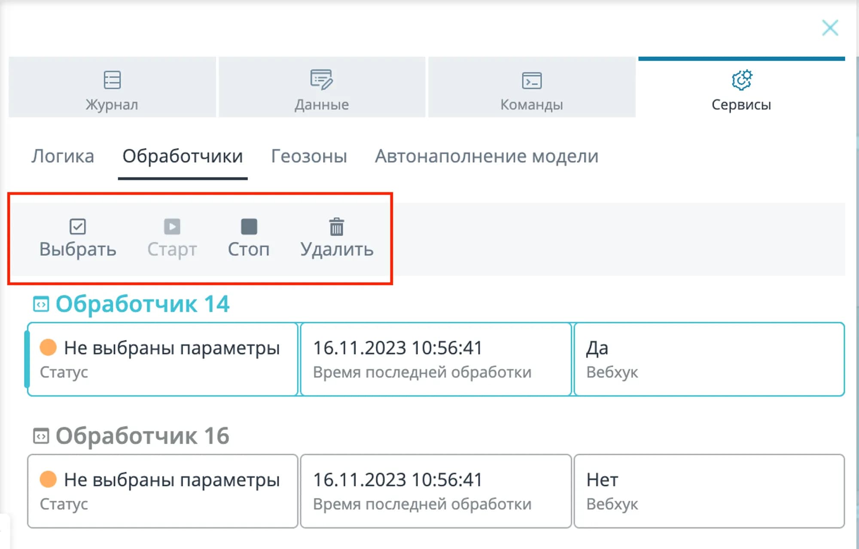The height and width of the screenshot is (549, 859).
Task: Switch to Геозоны sub-tab
Action: point(309,156)
